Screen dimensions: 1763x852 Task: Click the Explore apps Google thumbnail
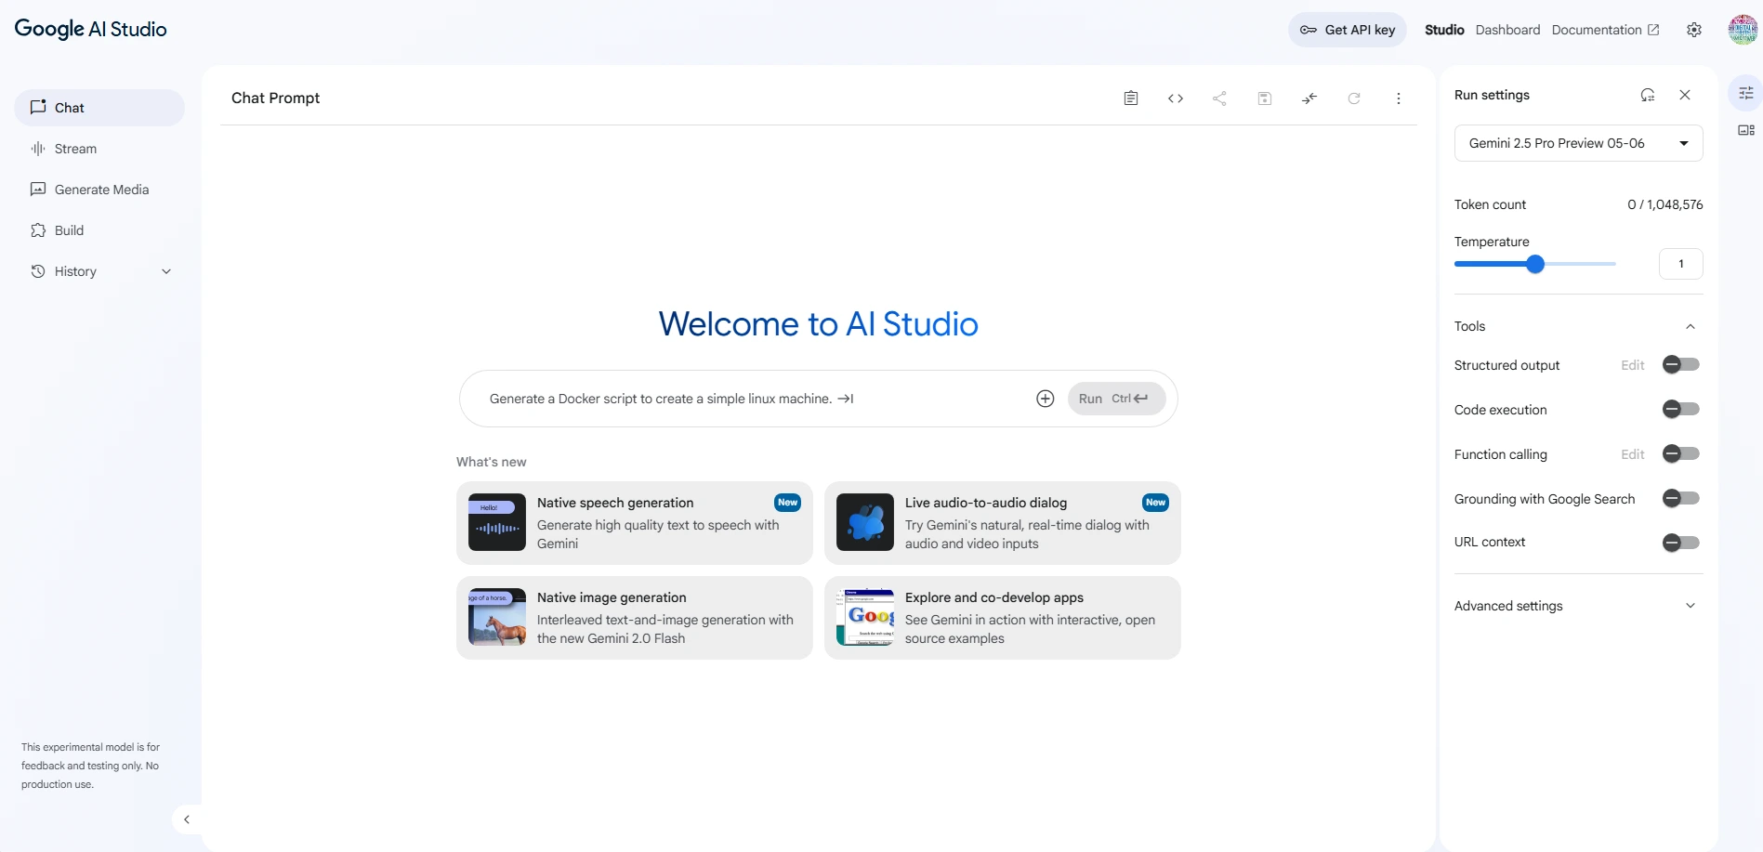(865, 617)
